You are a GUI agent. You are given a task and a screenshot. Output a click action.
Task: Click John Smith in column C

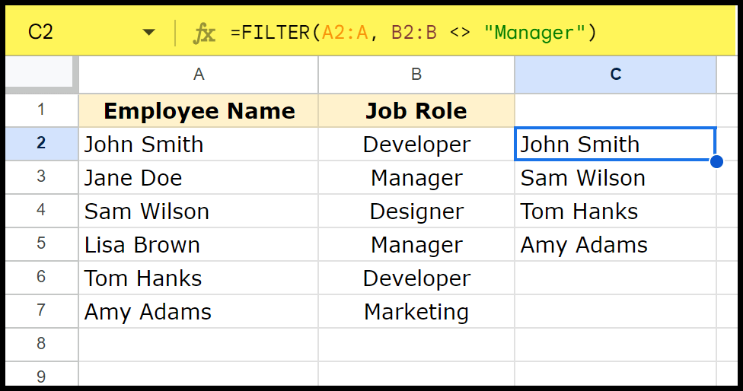[615, 144]
